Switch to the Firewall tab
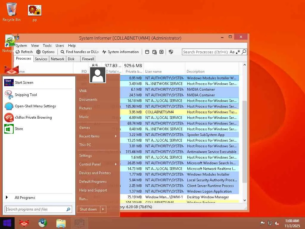 click(x=88, y=59)
